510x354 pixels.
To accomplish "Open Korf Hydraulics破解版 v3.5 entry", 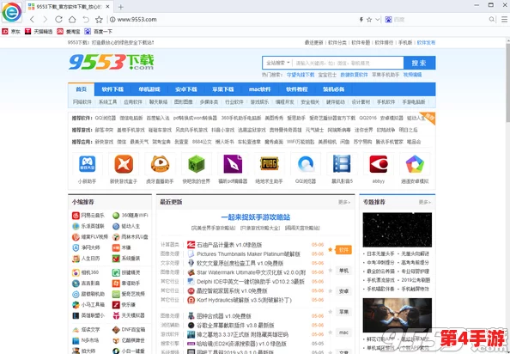I will [x=244, y=300].
